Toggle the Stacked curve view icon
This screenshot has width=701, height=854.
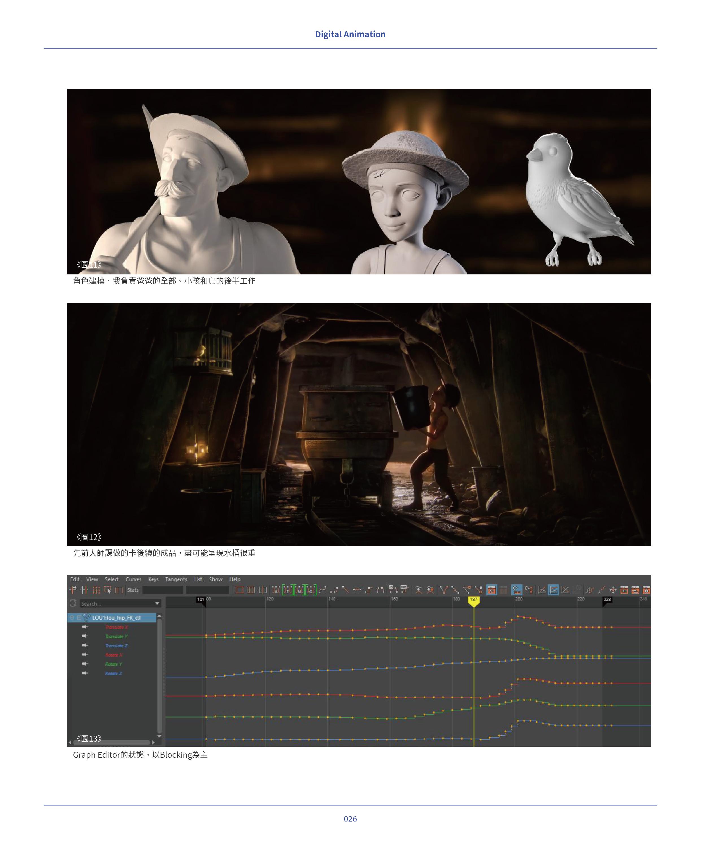pos(553,590)
